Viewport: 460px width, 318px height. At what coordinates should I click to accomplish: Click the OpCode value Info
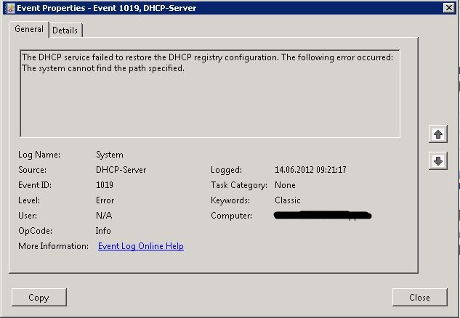click(103, 231)
